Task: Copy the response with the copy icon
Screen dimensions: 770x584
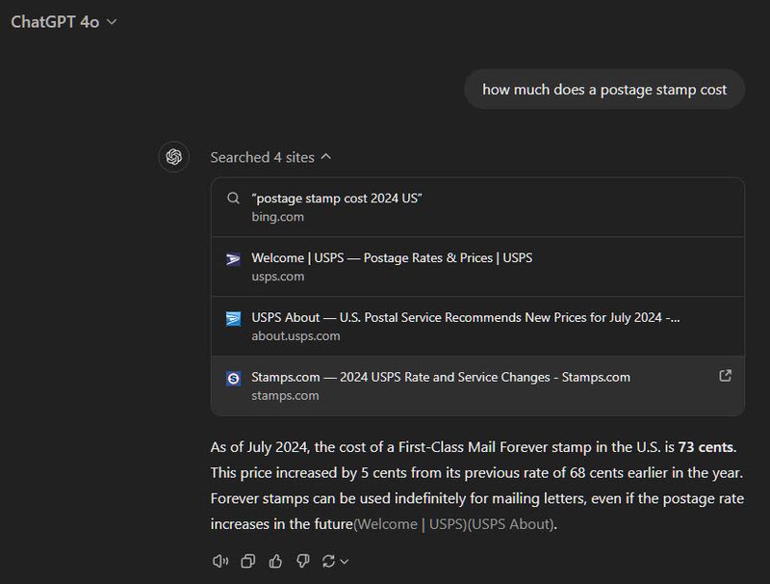Action: point(248,561)
